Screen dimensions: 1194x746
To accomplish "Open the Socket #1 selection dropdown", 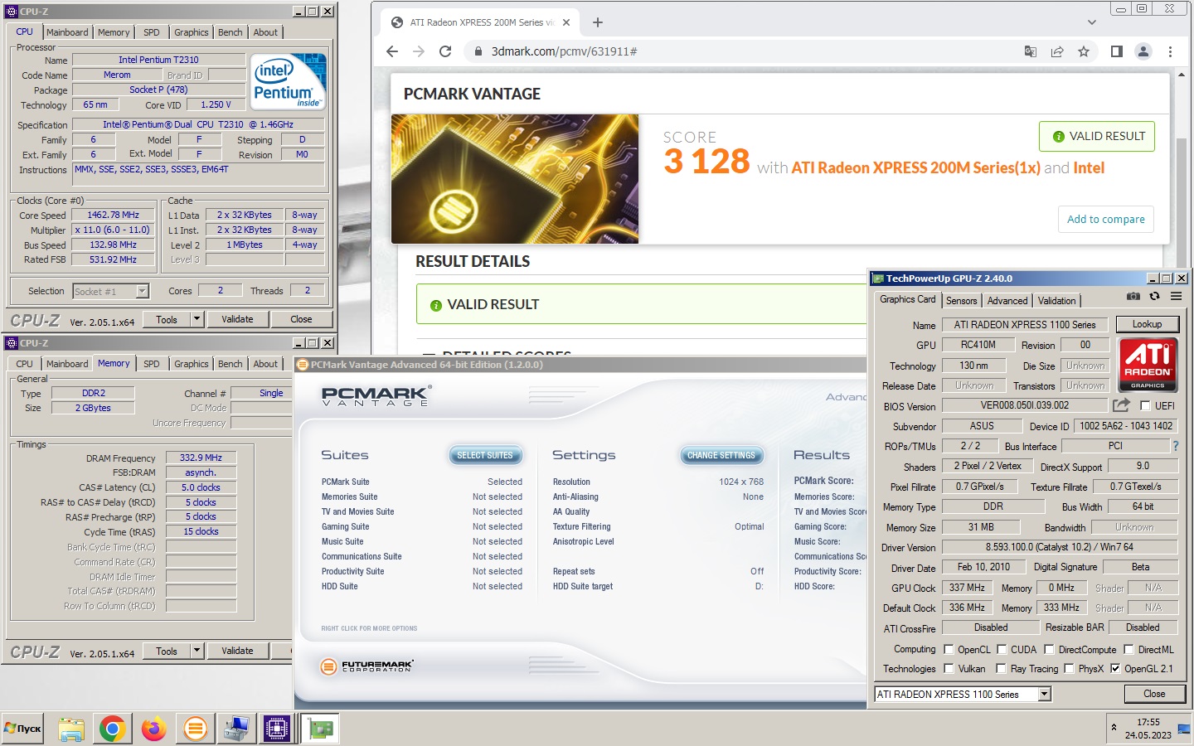I will 143,291.
